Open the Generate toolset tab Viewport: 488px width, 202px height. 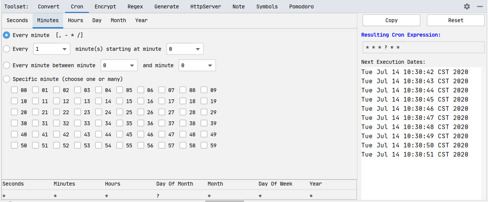click(167, 6)
